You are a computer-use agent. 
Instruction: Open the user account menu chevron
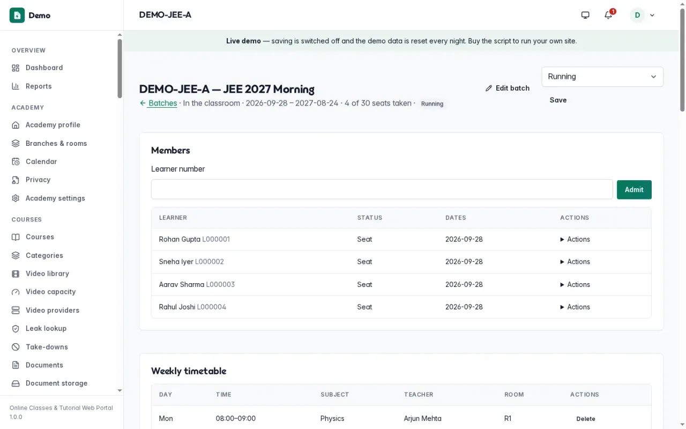point(652,16)
